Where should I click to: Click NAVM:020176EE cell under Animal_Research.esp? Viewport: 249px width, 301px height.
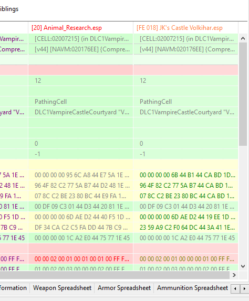coord(80,49)
